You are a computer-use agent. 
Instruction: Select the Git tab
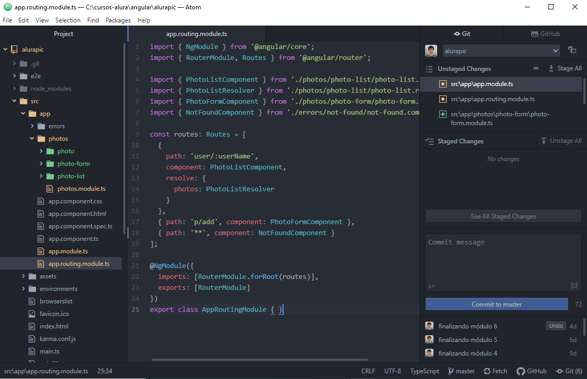pyautogui.click(x=462, y=34)
